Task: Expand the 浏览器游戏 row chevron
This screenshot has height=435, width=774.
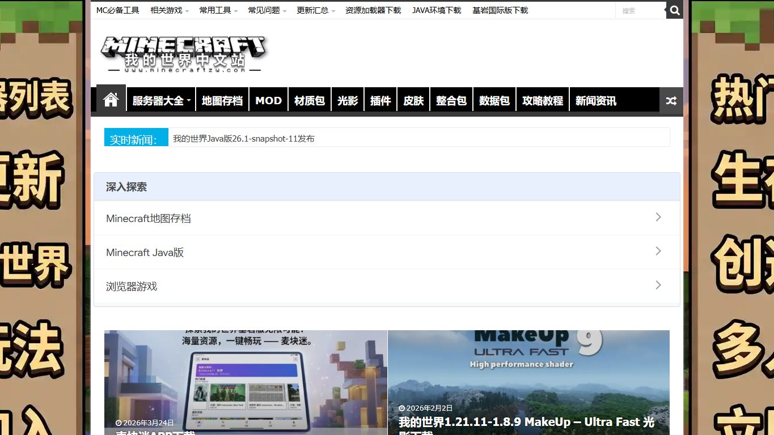Action: [x=658, y=285]
